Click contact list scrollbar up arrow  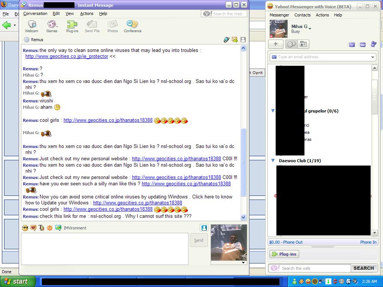375,68
